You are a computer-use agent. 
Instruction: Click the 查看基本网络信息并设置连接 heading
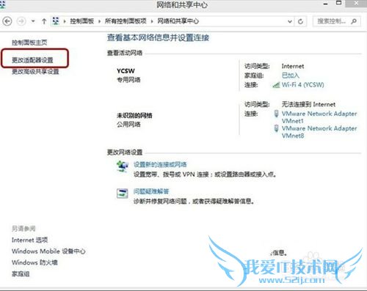pyautogui.click(x=158, y=37)
